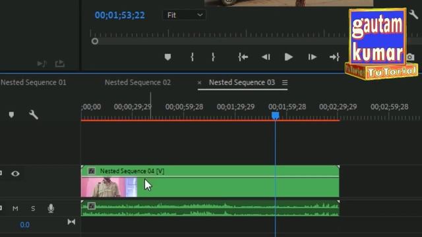The width and height of the screenshot is (422, 237).
Task: Click the fx badge on video clip
Action: (x=92, y=171)
